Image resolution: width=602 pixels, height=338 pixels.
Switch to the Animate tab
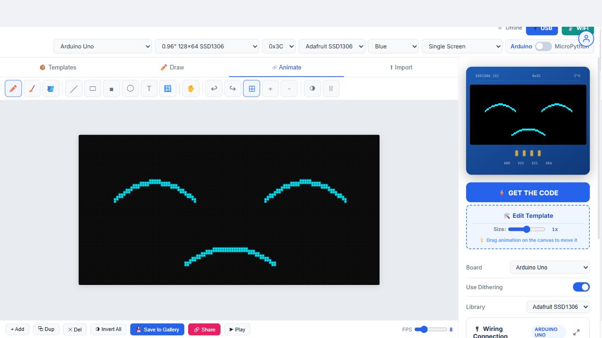tap(286, 67)
